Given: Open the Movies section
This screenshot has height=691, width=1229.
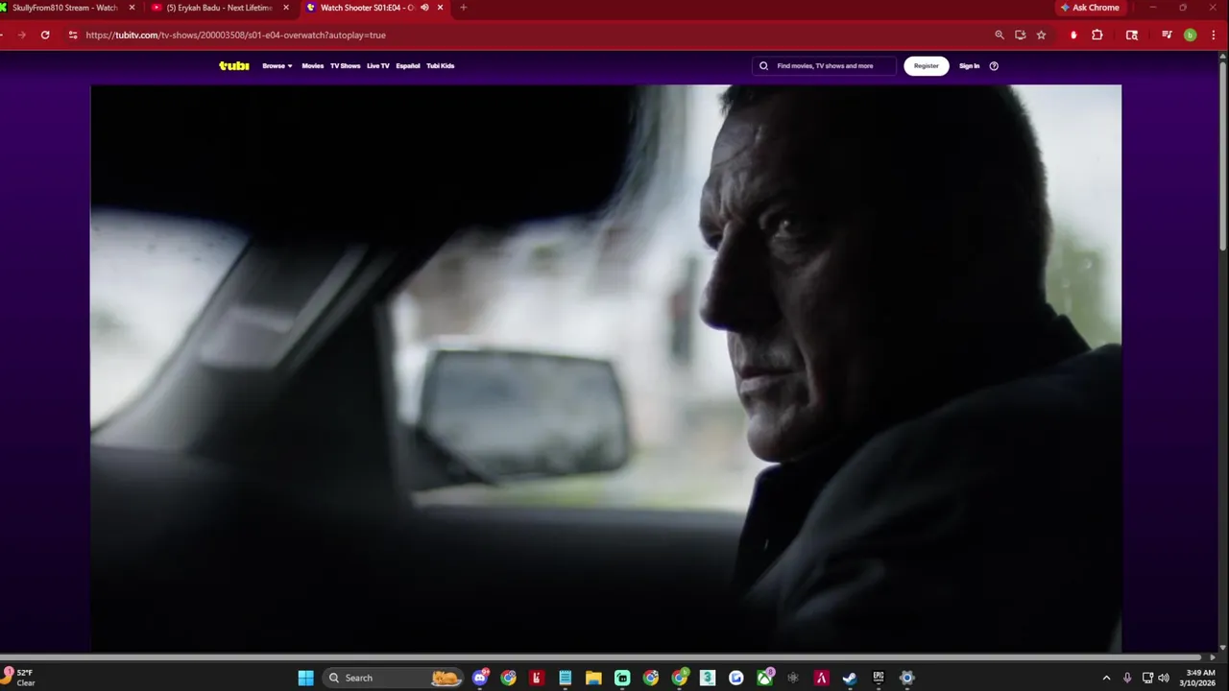Looking at the screenshot, I should [x=313, y=66].
